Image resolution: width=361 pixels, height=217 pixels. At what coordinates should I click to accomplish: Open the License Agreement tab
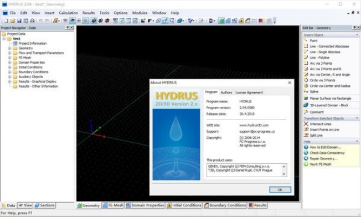pyautogui.click(x=249, y=92)
